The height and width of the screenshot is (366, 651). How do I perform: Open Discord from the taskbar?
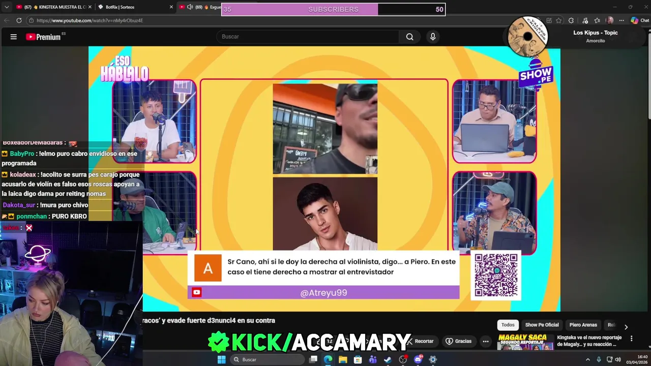click(418, 359)
